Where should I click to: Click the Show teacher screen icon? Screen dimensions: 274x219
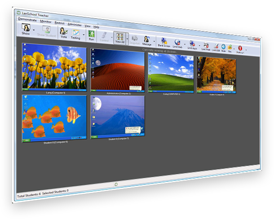[x=26, y=27]
